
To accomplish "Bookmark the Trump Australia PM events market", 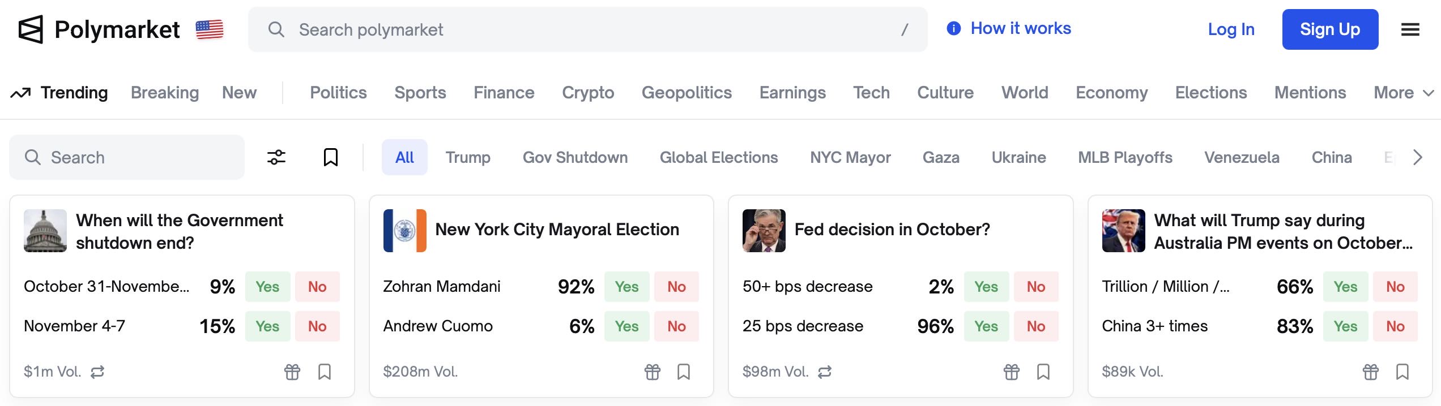I will (1402, 372).
